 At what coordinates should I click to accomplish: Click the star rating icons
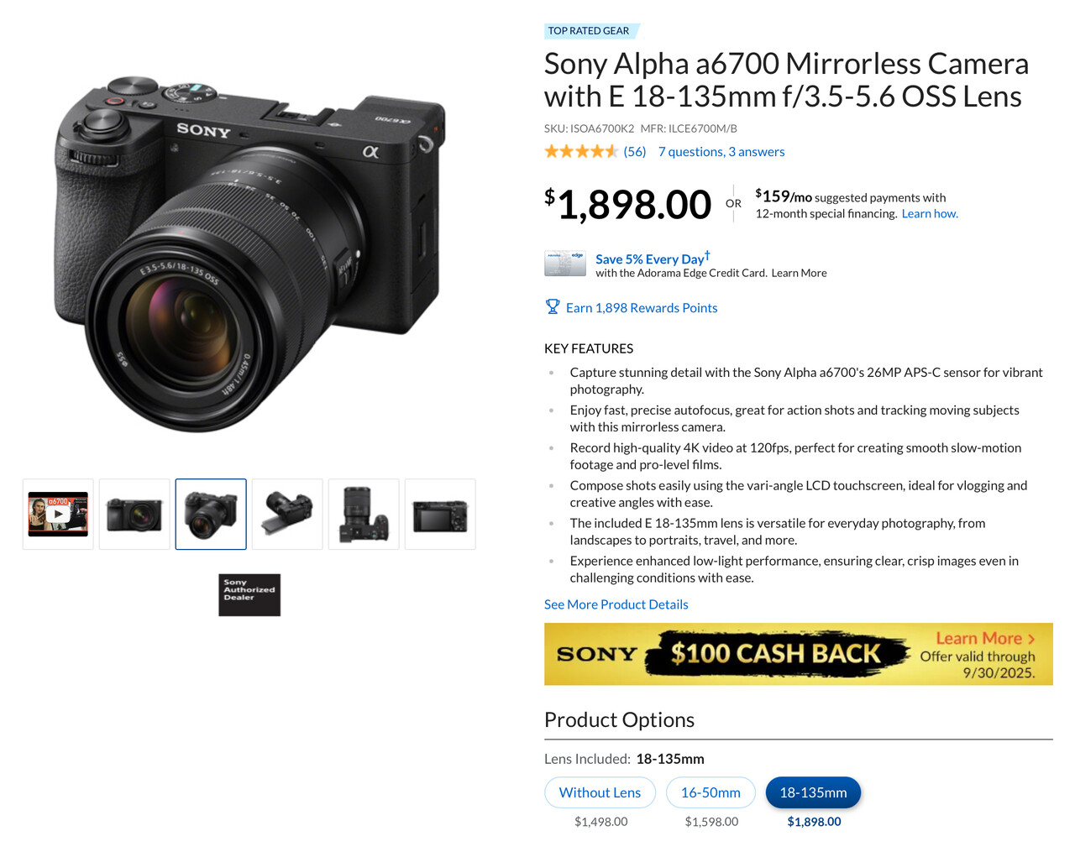click(581, 152)
